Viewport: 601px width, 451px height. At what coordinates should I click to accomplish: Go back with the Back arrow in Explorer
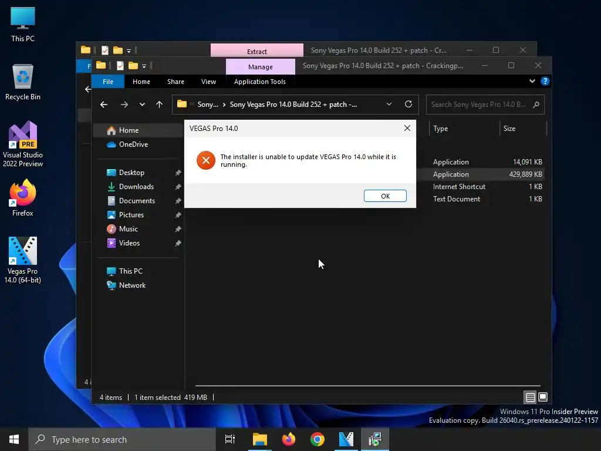click(x=104, y=105)
